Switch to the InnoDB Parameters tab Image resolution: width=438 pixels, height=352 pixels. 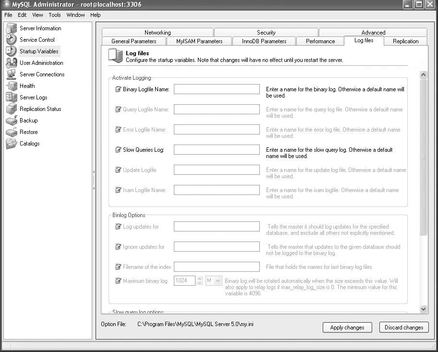(x=264, y=41)
